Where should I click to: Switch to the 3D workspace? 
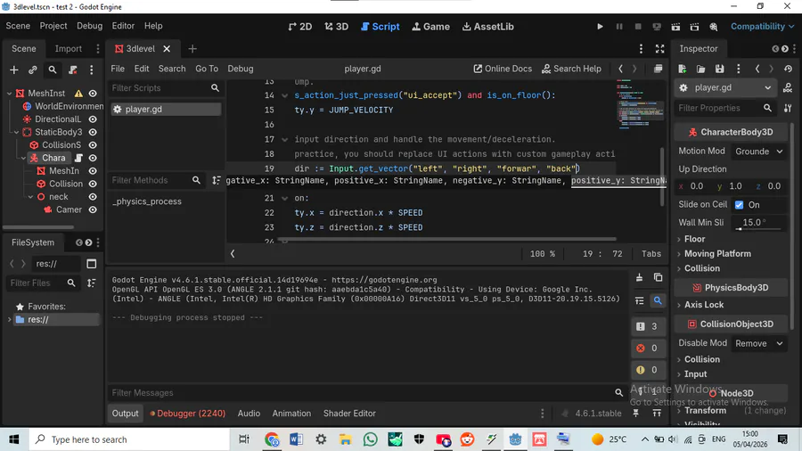click(x=337, y=27)
